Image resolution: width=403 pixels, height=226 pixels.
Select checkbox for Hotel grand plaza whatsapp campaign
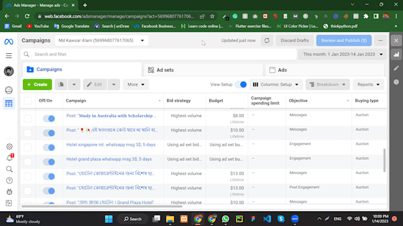point(28,162)
